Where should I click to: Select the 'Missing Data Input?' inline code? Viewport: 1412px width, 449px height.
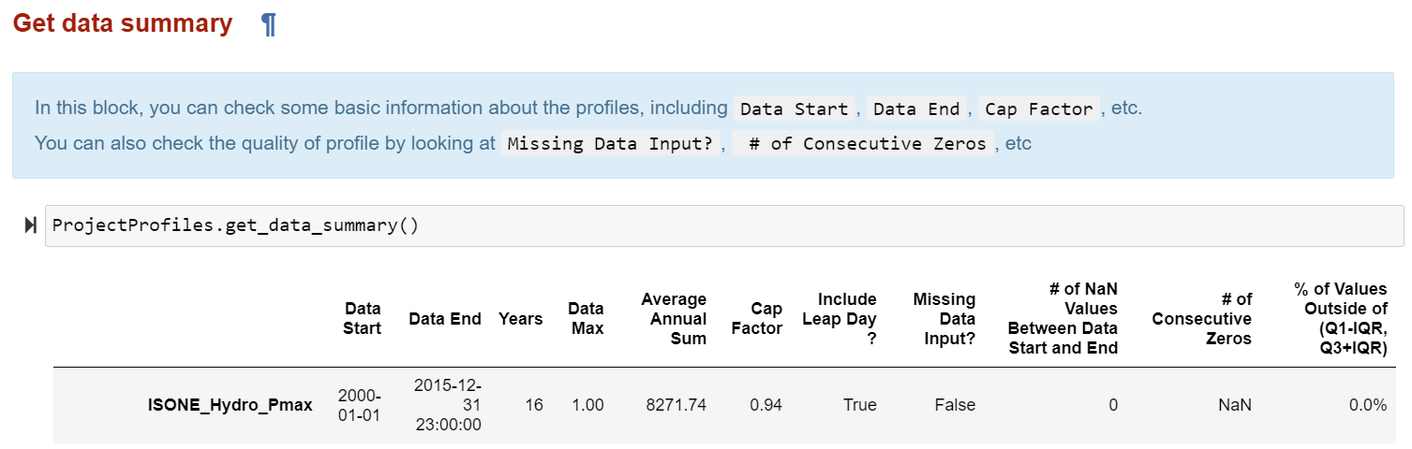(610, 144)
